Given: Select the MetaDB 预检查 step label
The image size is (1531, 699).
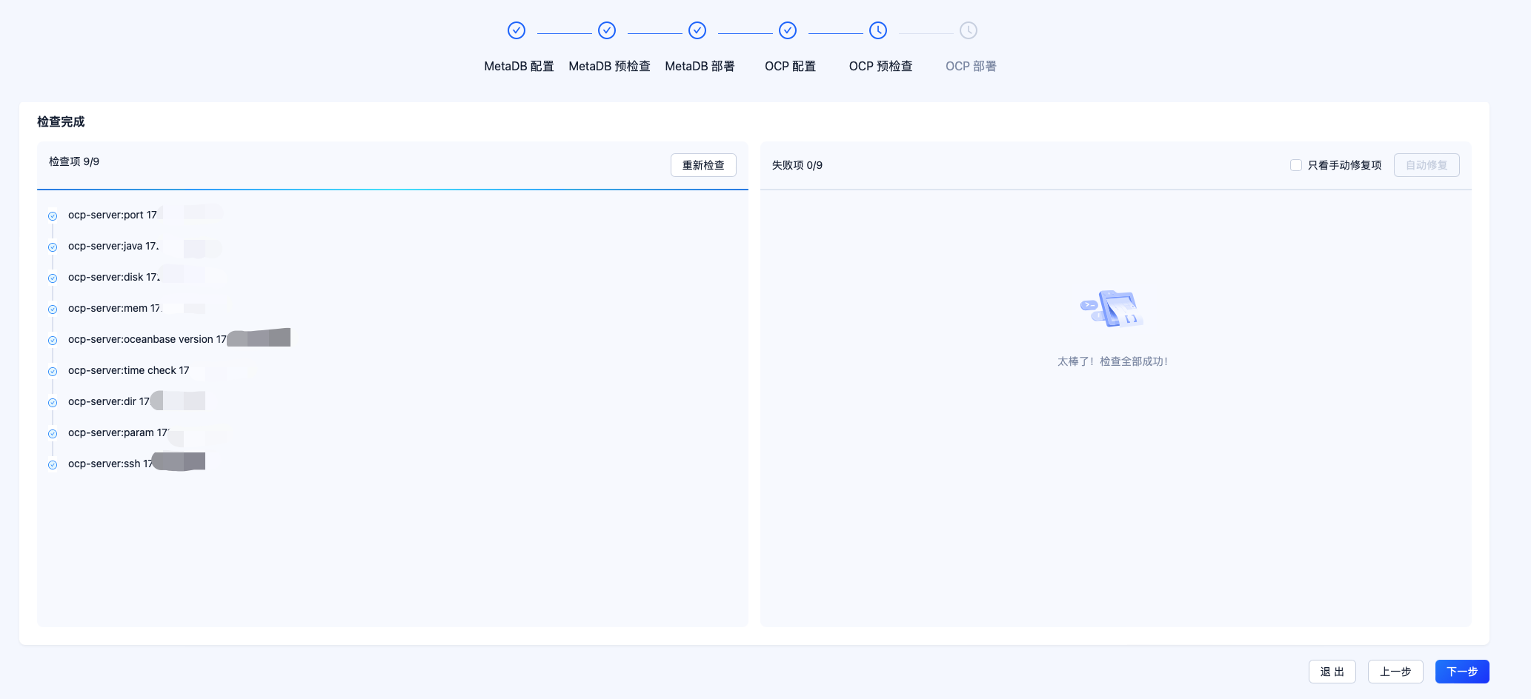Looking at the screenshot, I should click(609, 66).
